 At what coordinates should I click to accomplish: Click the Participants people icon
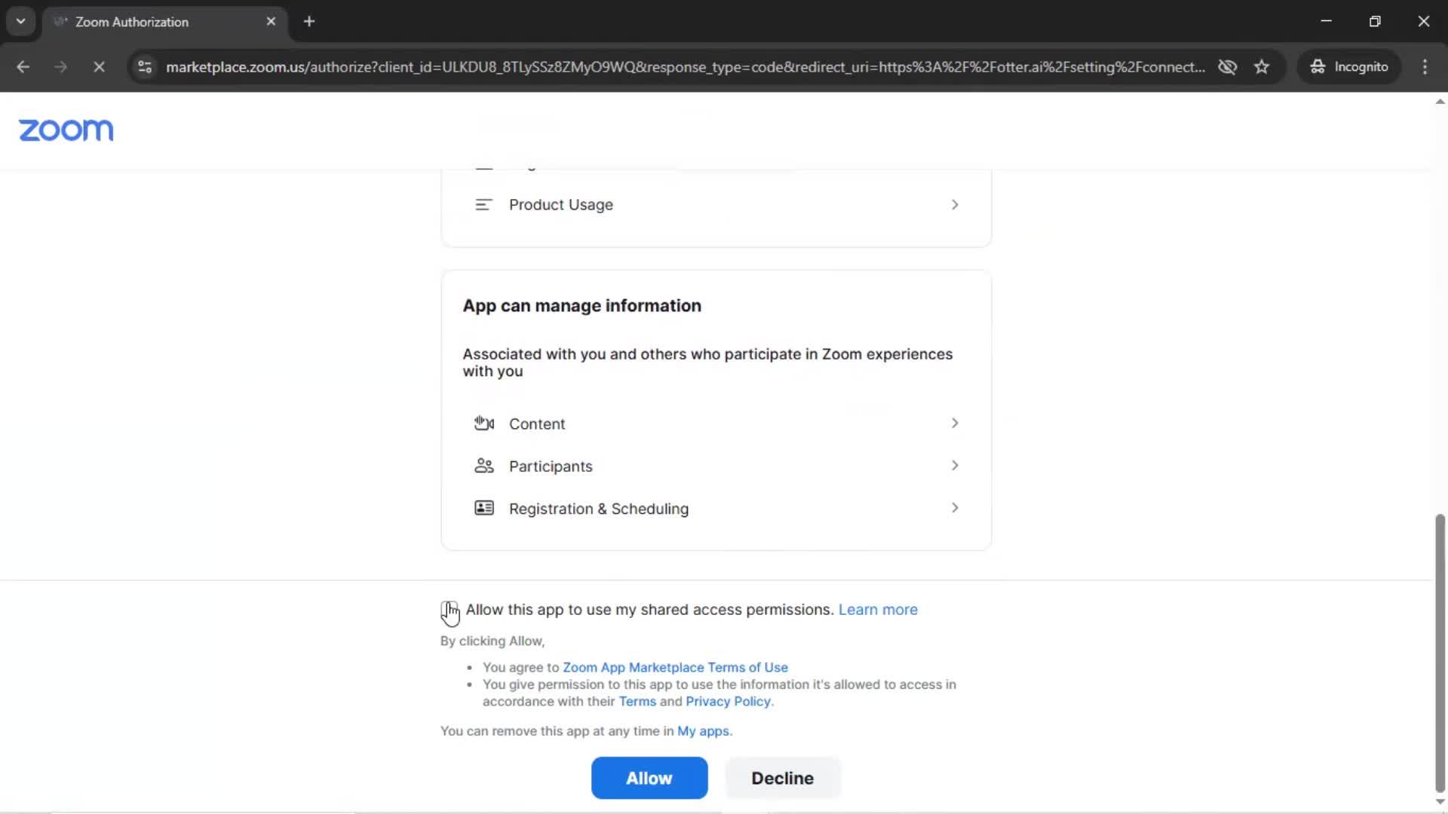[484, 466]
